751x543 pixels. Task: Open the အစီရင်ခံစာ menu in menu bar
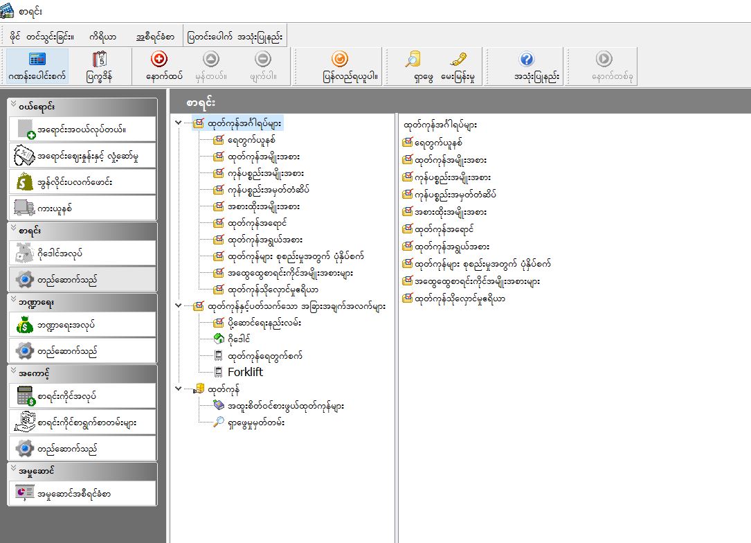[155, 36]
